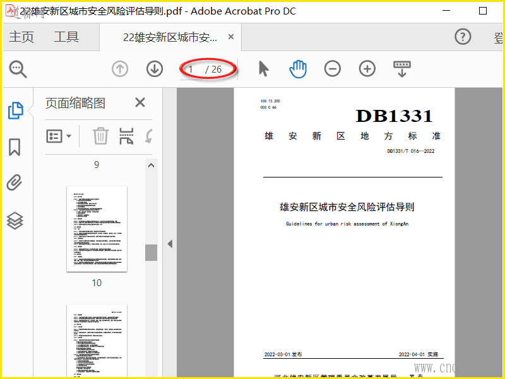The width and height of the screenshot is (505, 379).
Task: Switch to the 主页 tab
Action: pyautogui.click(x=21, y=37)
